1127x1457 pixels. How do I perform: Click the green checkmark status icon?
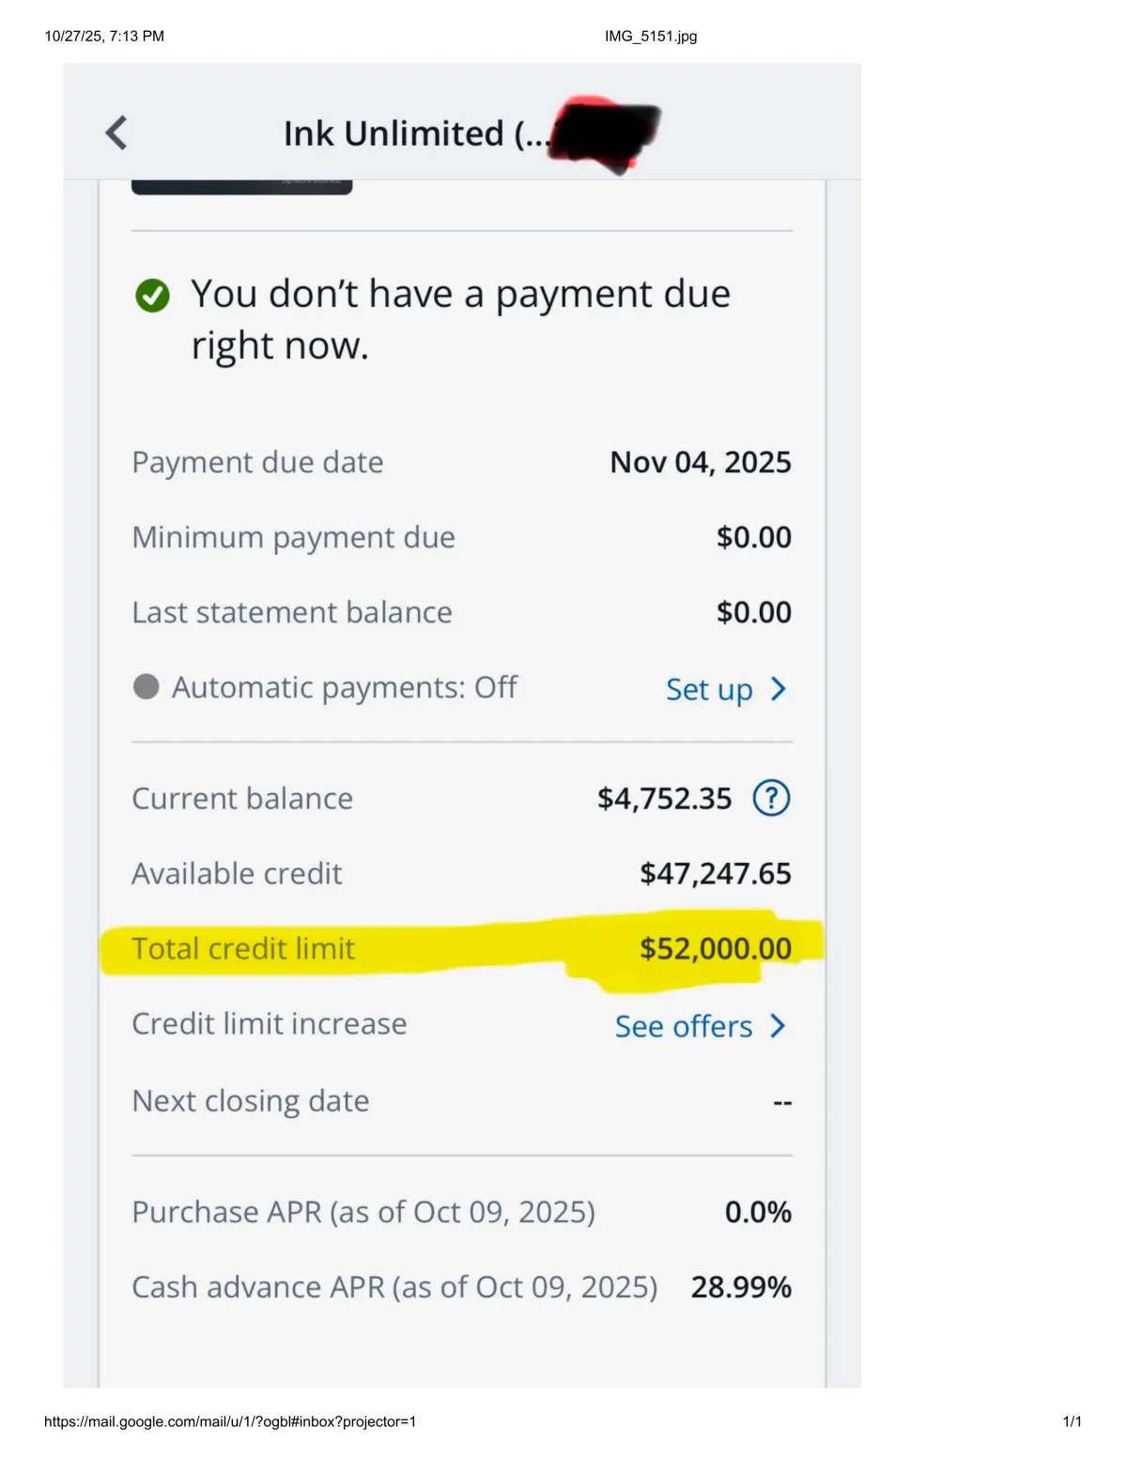click(x=152, y=296)
